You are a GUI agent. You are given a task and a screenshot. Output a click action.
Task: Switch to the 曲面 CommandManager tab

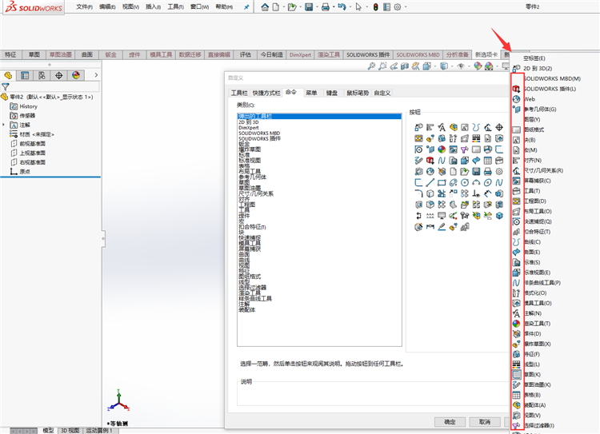[87, 54]
